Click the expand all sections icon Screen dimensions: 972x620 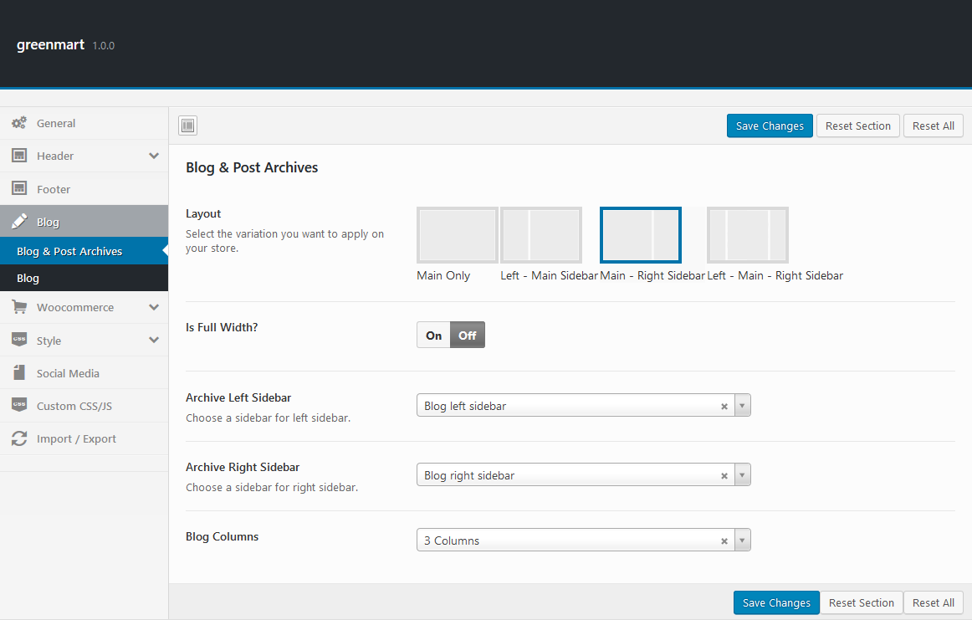click(187, 126)
